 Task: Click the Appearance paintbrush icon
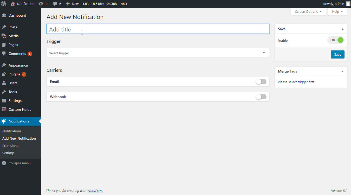tap(4, 65)
